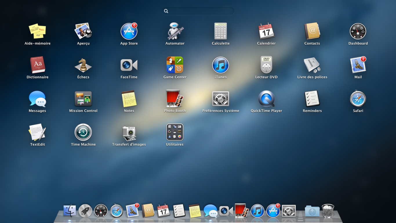This screenshot has height=223, width=396.
Task: Open the Calculette app
Action: tap(221, 31)
